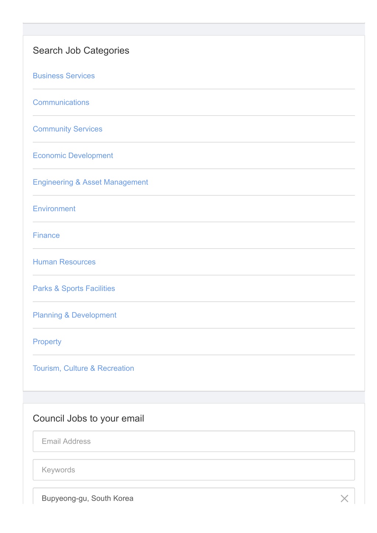Open Planning & Development category

coord(74,315)
